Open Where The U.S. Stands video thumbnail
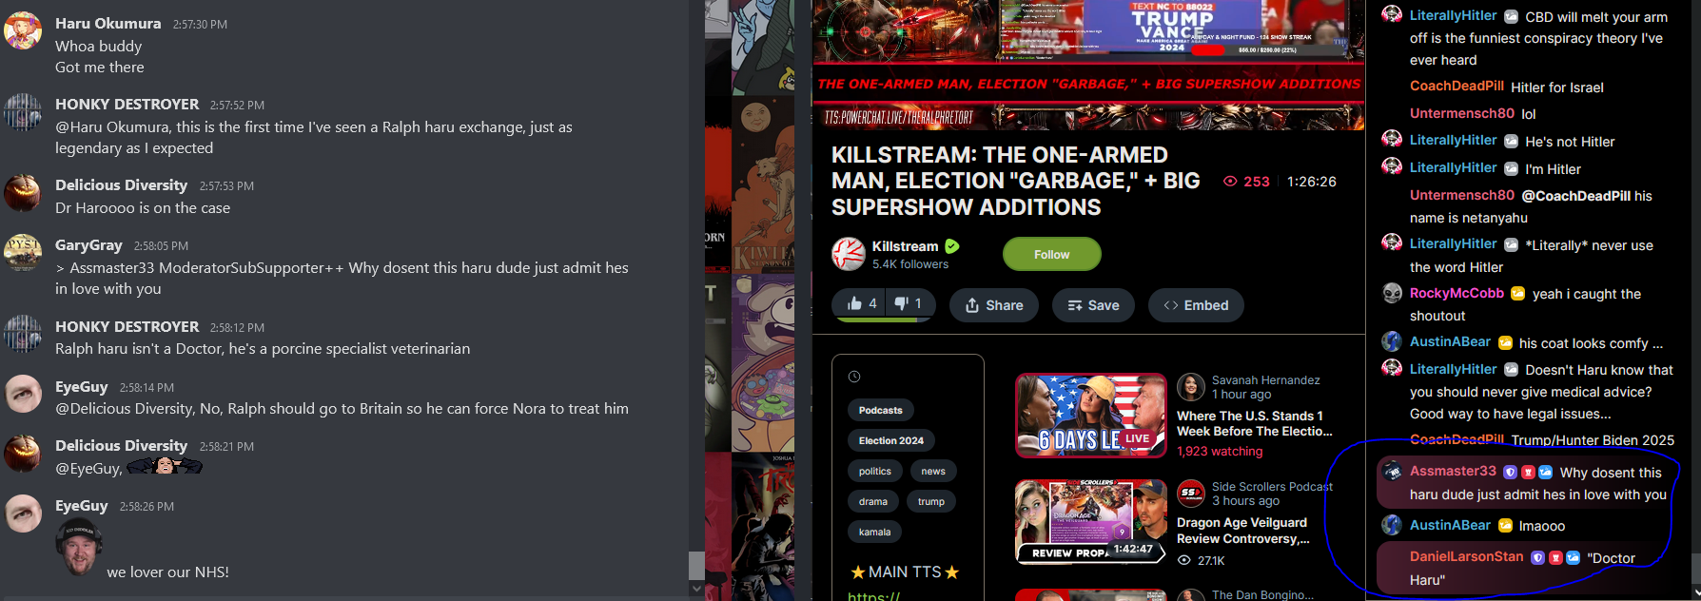1701x601 pixels. (1091, 416)
